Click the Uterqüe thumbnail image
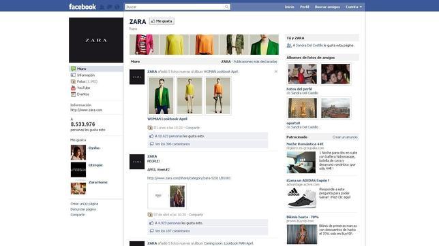This screenshot has width=439, height=246. tap(78, 170)
